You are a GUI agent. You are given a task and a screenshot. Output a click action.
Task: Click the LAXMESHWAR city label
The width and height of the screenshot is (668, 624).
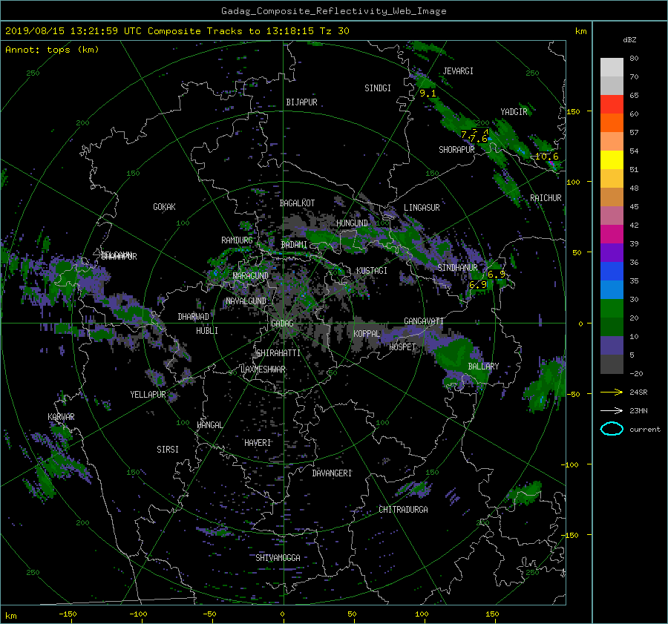263,370
